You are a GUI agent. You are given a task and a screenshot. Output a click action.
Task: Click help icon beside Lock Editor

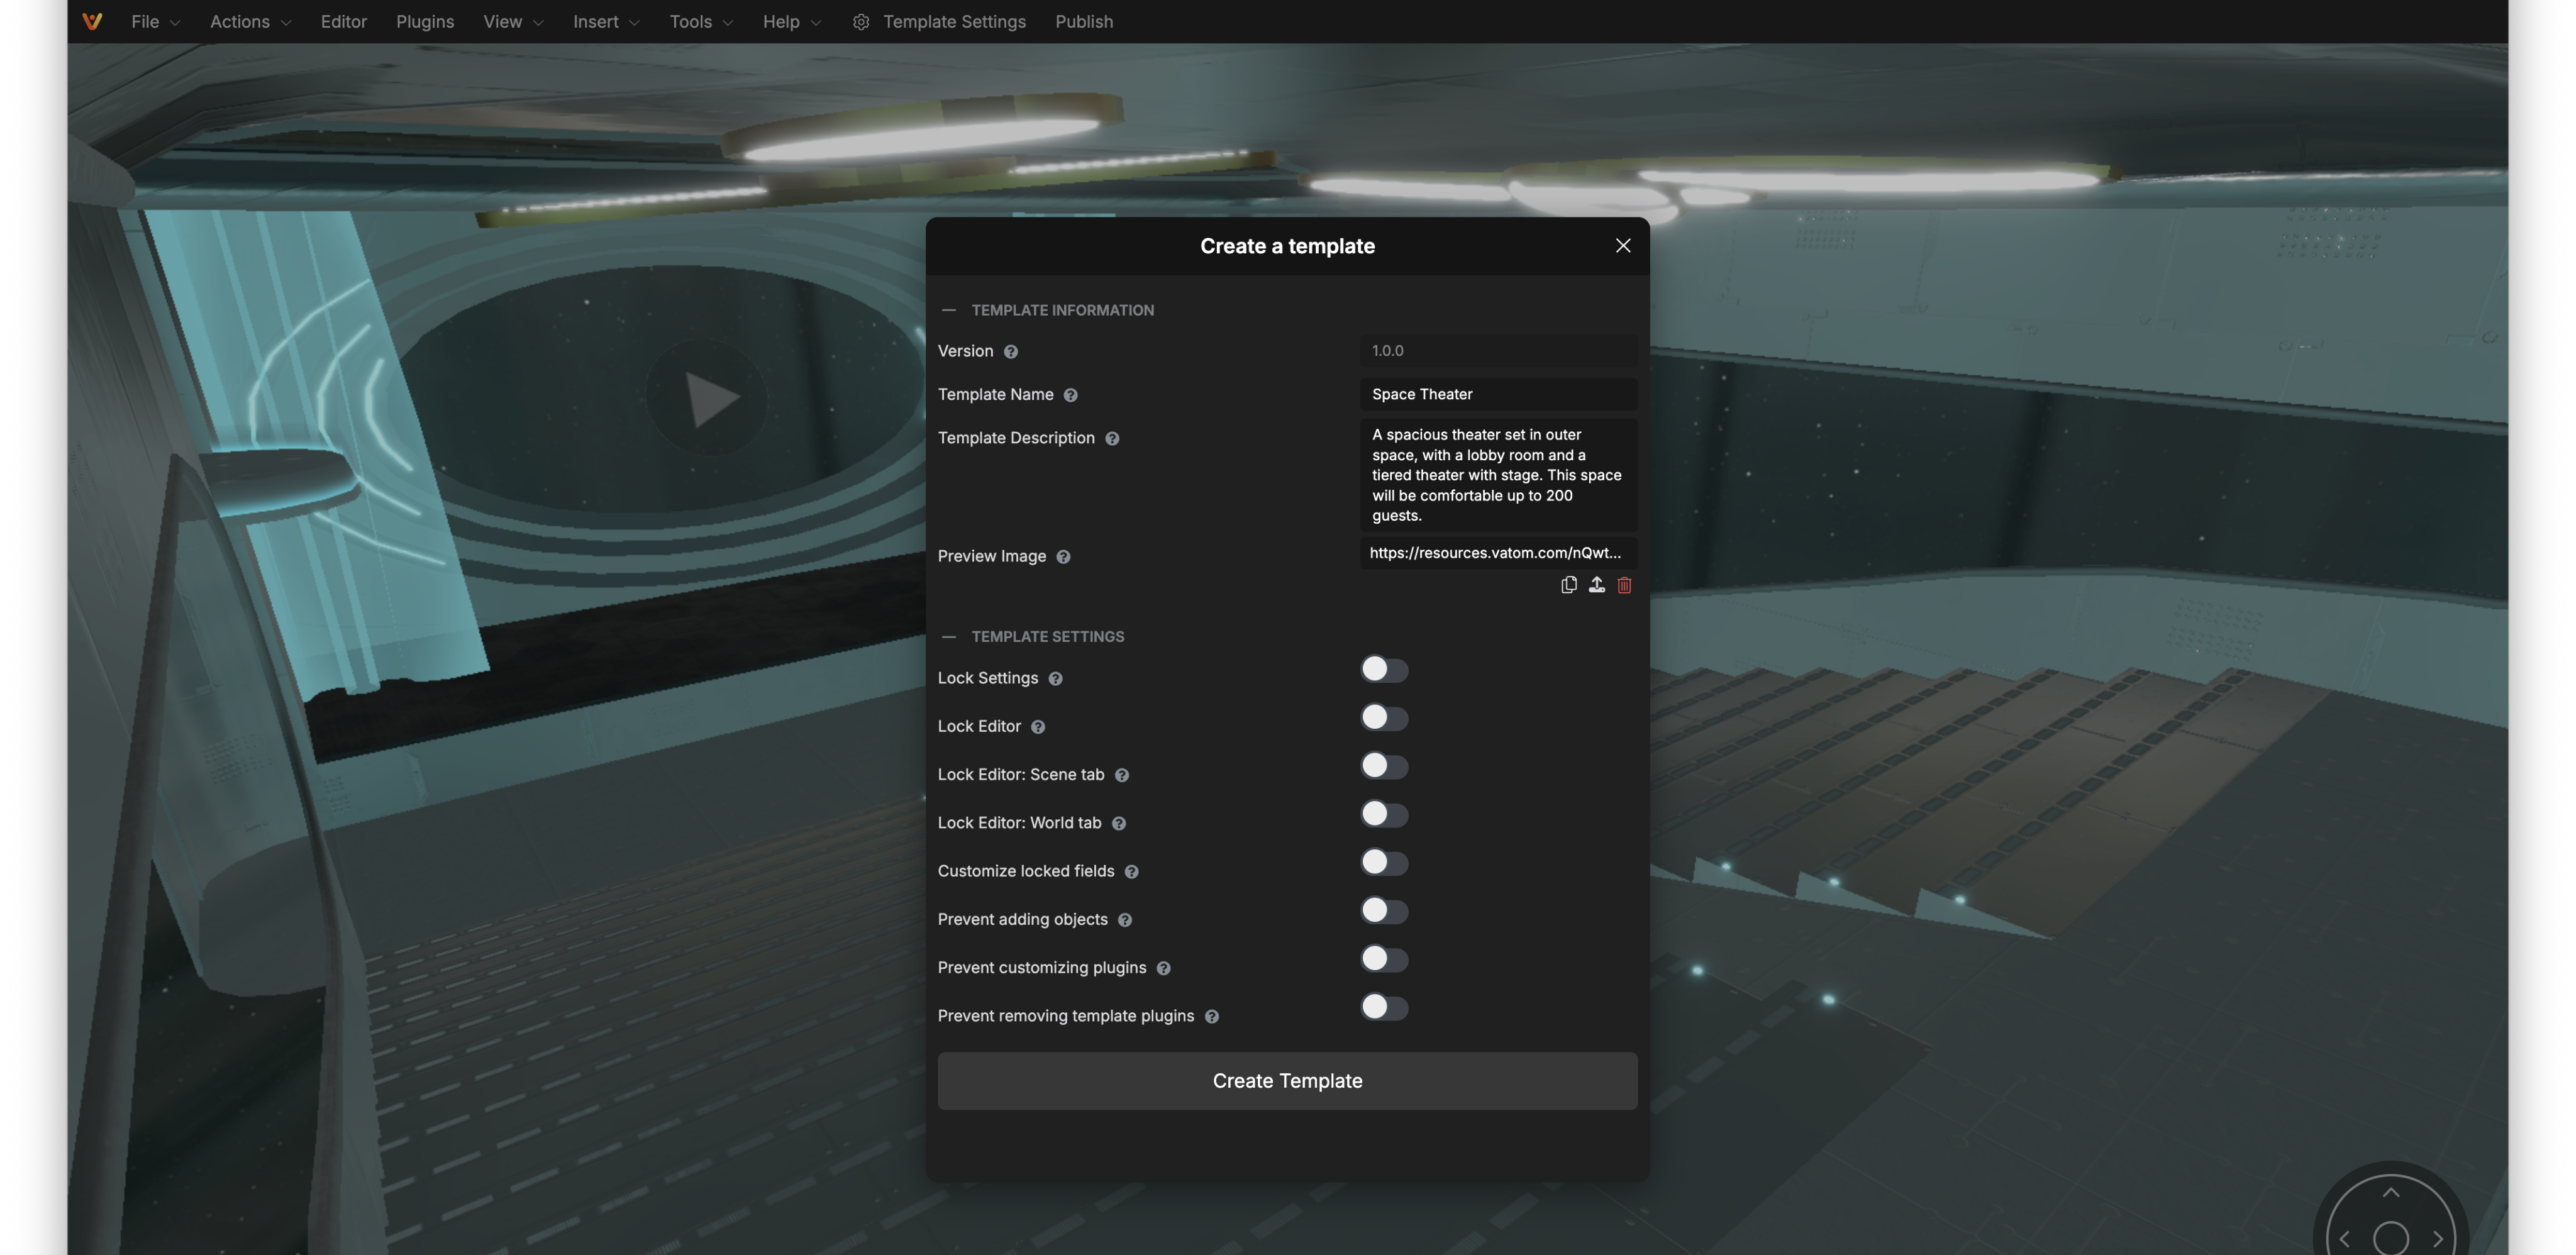[x=1038, y=727]
